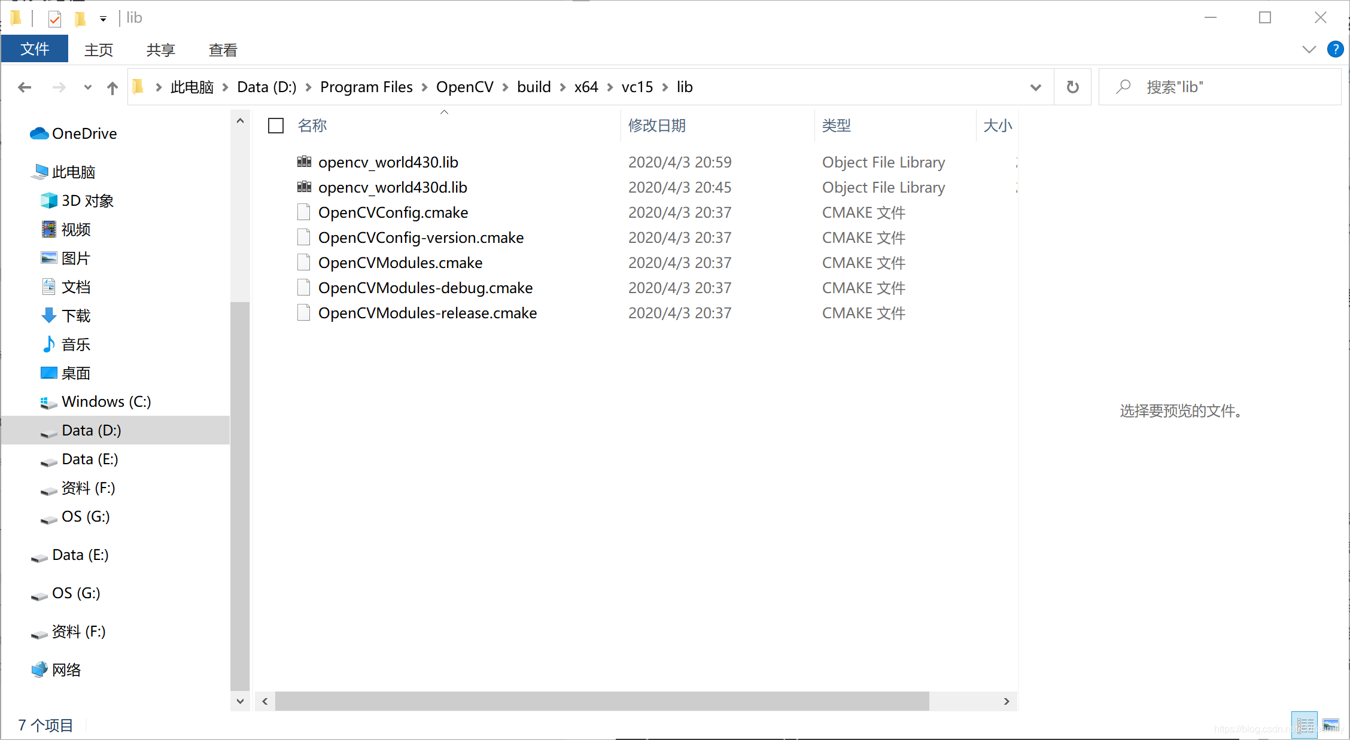Switch to the 主页 ribbon tab

(x=99, y=50)
